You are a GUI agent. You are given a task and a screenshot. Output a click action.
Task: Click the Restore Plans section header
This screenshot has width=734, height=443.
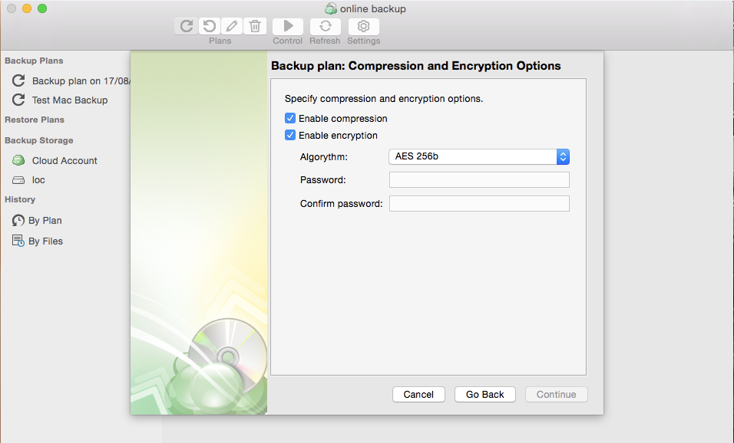(x=35, y=120)
